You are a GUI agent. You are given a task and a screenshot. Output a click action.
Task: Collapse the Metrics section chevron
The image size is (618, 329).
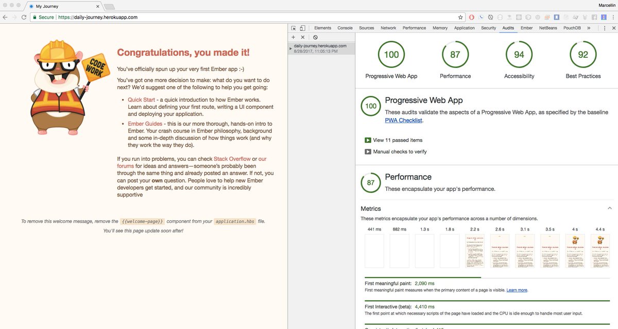(x=610, y=208)
